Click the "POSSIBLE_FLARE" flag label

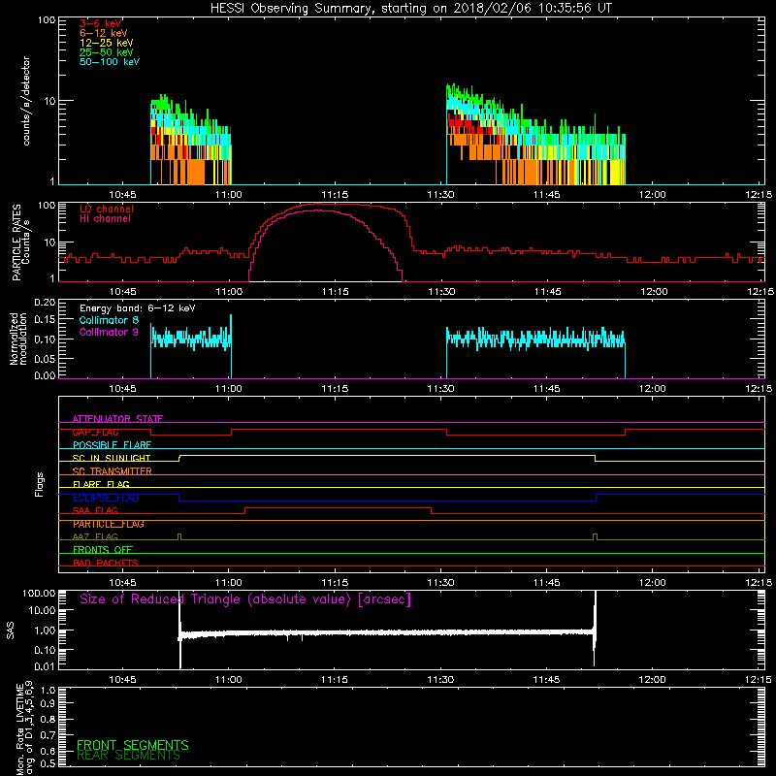[112, 445]
